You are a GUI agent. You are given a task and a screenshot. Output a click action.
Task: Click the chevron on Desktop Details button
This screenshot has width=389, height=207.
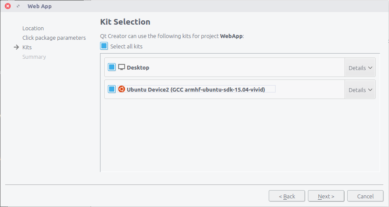tap(370, 67)
